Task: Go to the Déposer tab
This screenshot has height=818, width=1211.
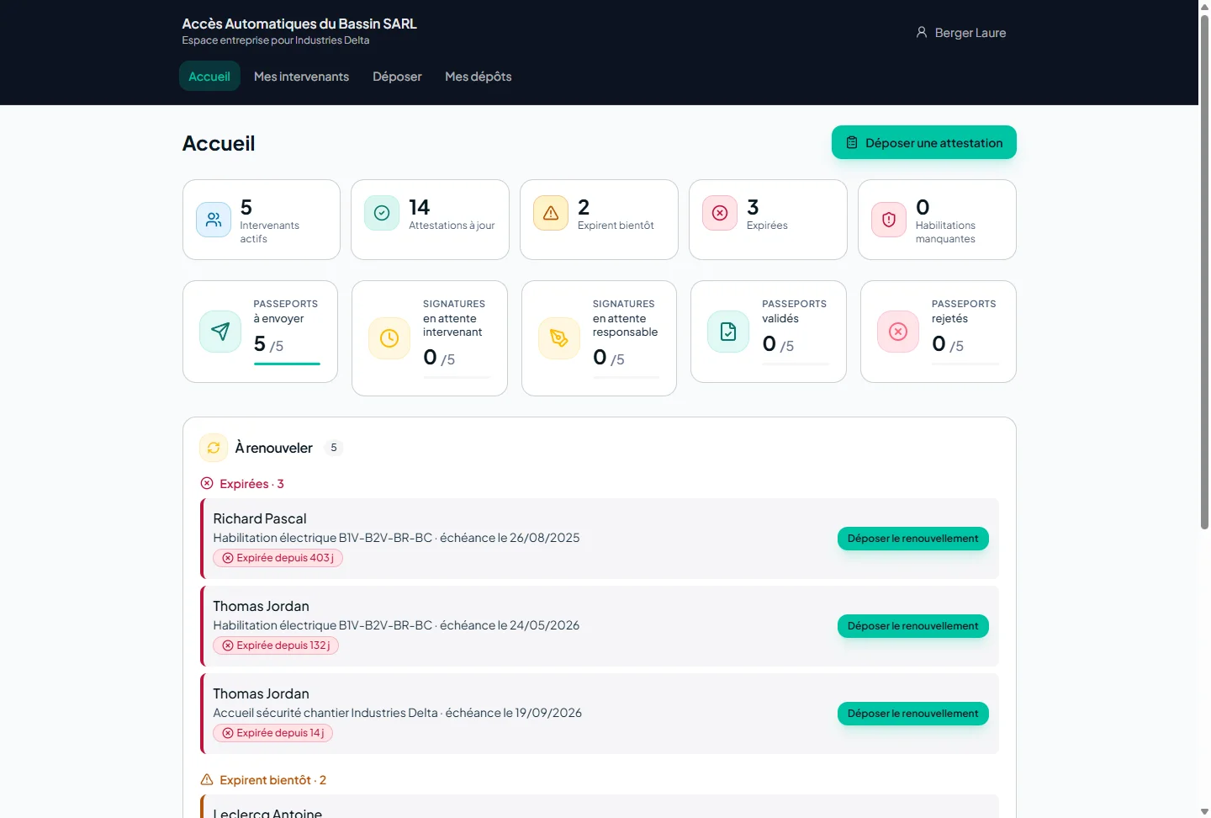Action: [x=397, y=77]
